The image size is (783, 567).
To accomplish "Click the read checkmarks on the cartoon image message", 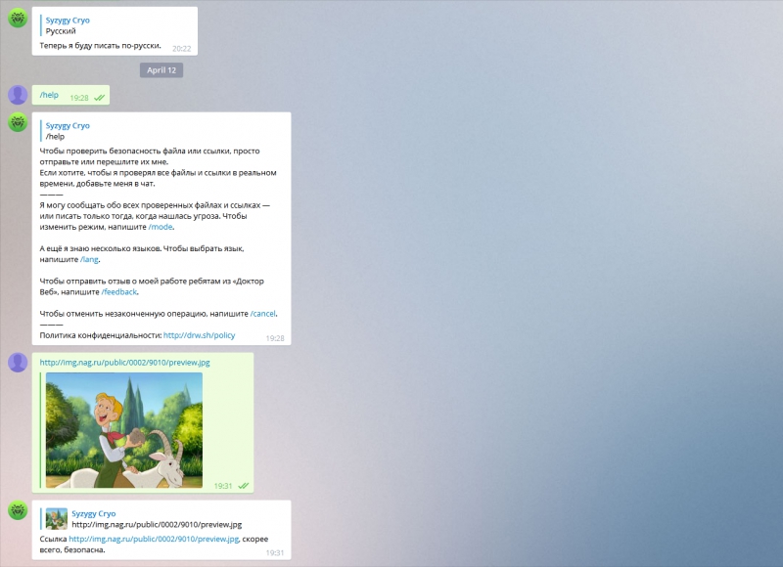I will point(243,486).
